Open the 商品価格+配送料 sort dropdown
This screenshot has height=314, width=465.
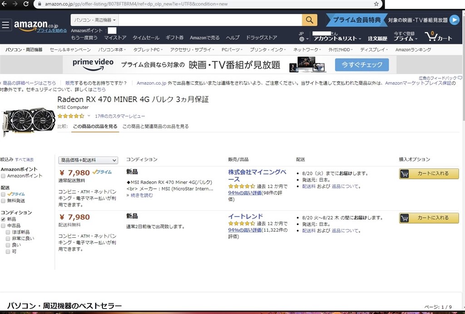tap(88, 160)
